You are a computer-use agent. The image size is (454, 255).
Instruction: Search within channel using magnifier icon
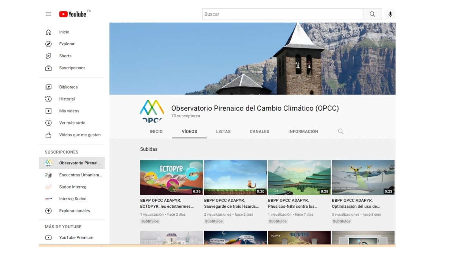[x=340, y=131]
